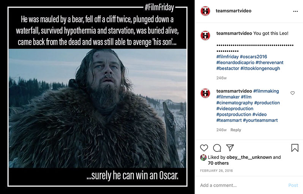Open comments via the speech bubble icon
Image resolution: width=303 pixels, height=194 pixels.
pyautogui.click(x=217, y=148)
